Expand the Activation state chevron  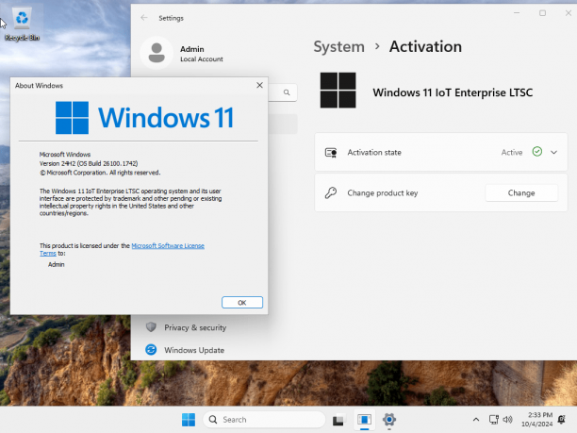click(553, 152)
